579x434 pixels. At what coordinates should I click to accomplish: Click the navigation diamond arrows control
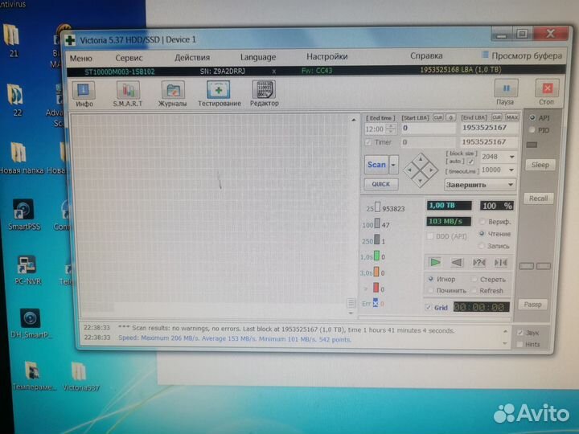click(421, 170)
